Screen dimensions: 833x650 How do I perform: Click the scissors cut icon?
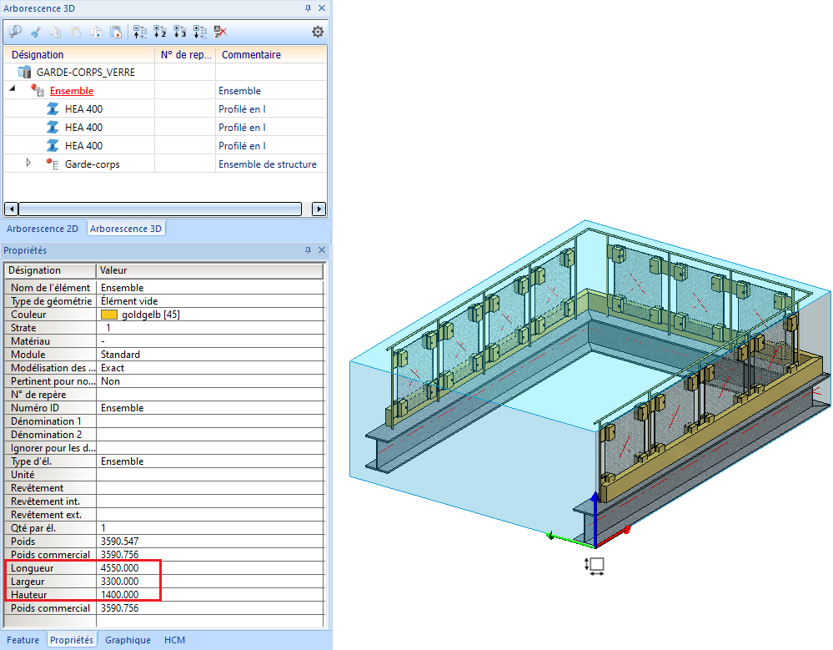point(36,33)
